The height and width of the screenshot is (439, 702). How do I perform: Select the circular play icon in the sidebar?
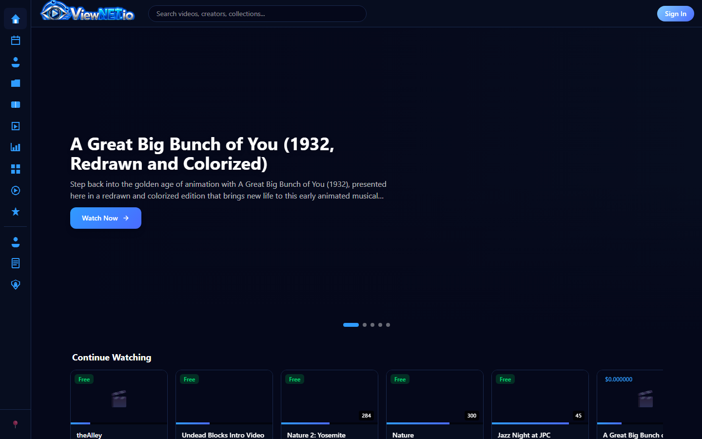(x=16, y=190)
